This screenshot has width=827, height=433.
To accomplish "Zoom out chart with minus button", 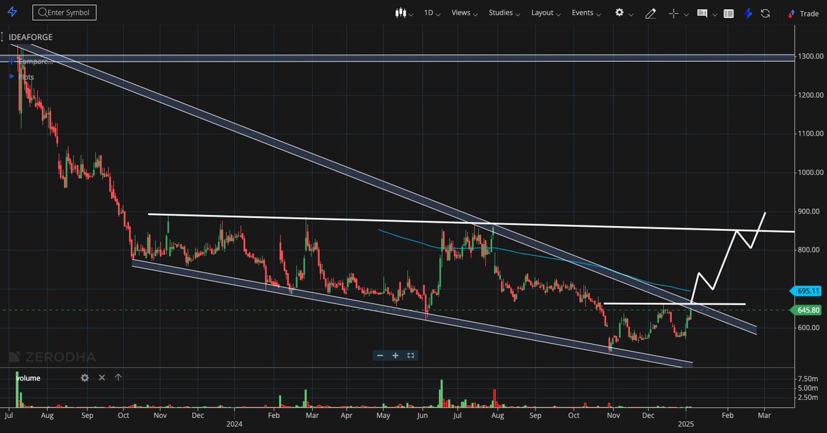I will (380, 355).
